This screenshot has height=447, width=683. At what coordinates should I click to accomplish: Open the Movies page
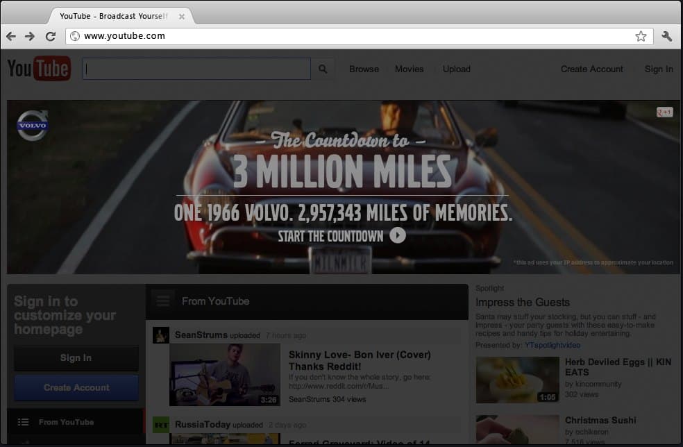coord(409,69)
